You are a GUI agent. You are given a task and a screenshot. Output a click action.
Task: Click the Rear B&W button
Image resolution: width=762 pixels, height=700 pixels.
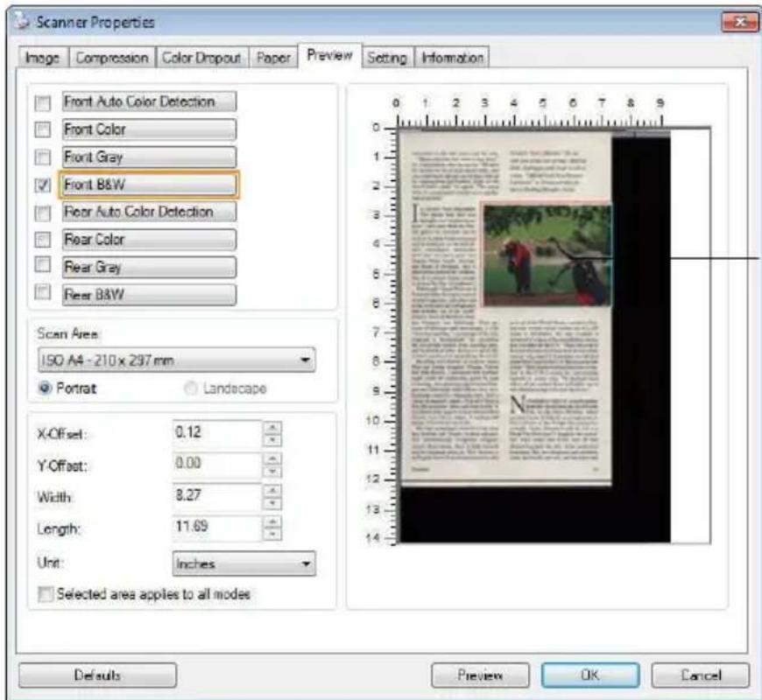pos(149,295)
